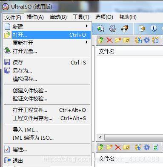Image resolution: width=163 pixels, height=167 pixels.
Task: Choose 打开光盘... menu entry
Action: pyautogui.click(x=47, y=51)
